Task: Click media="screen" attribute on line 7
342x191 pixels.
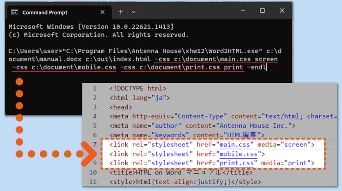Action: tap(284, 145)
